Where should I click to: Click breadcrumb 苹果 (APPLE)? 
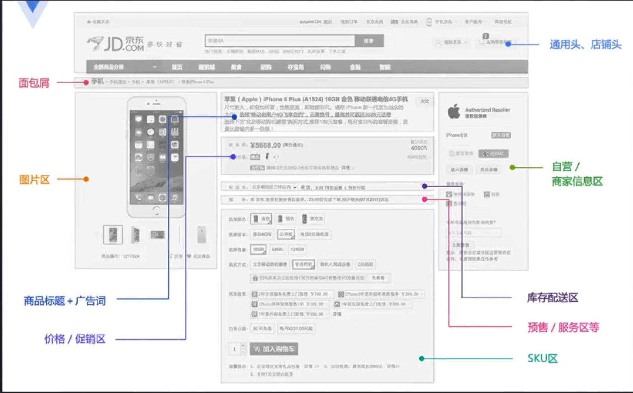pyautogui.click(x=160, y=82)
